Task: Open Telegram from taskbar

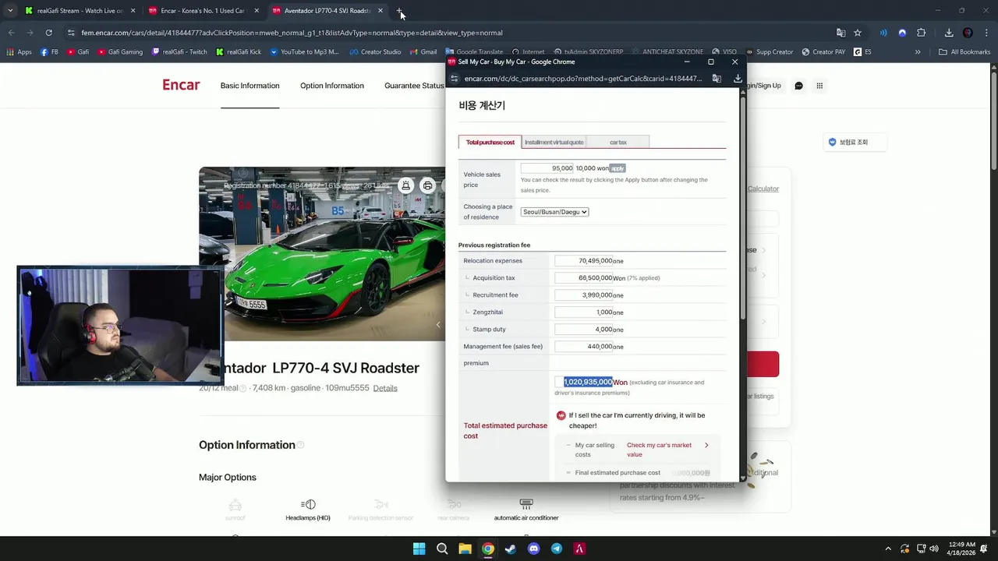Action: pos(556,549)
